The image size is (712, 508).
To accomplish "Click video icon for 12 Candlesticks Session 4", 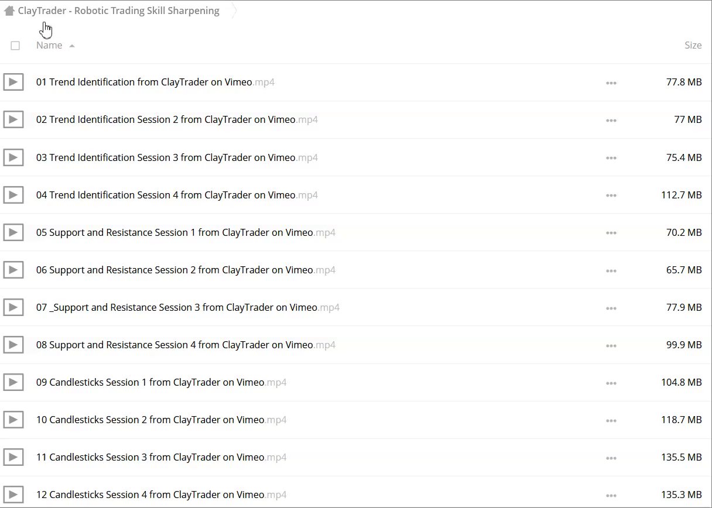I will coord(13,495).
